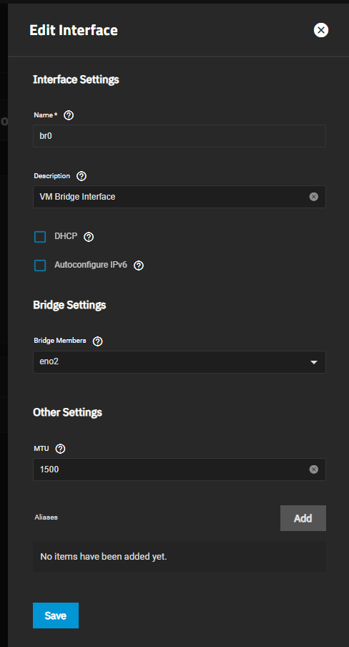Open MTU help question icon
The image size is (349, 647).
(60, 449)
